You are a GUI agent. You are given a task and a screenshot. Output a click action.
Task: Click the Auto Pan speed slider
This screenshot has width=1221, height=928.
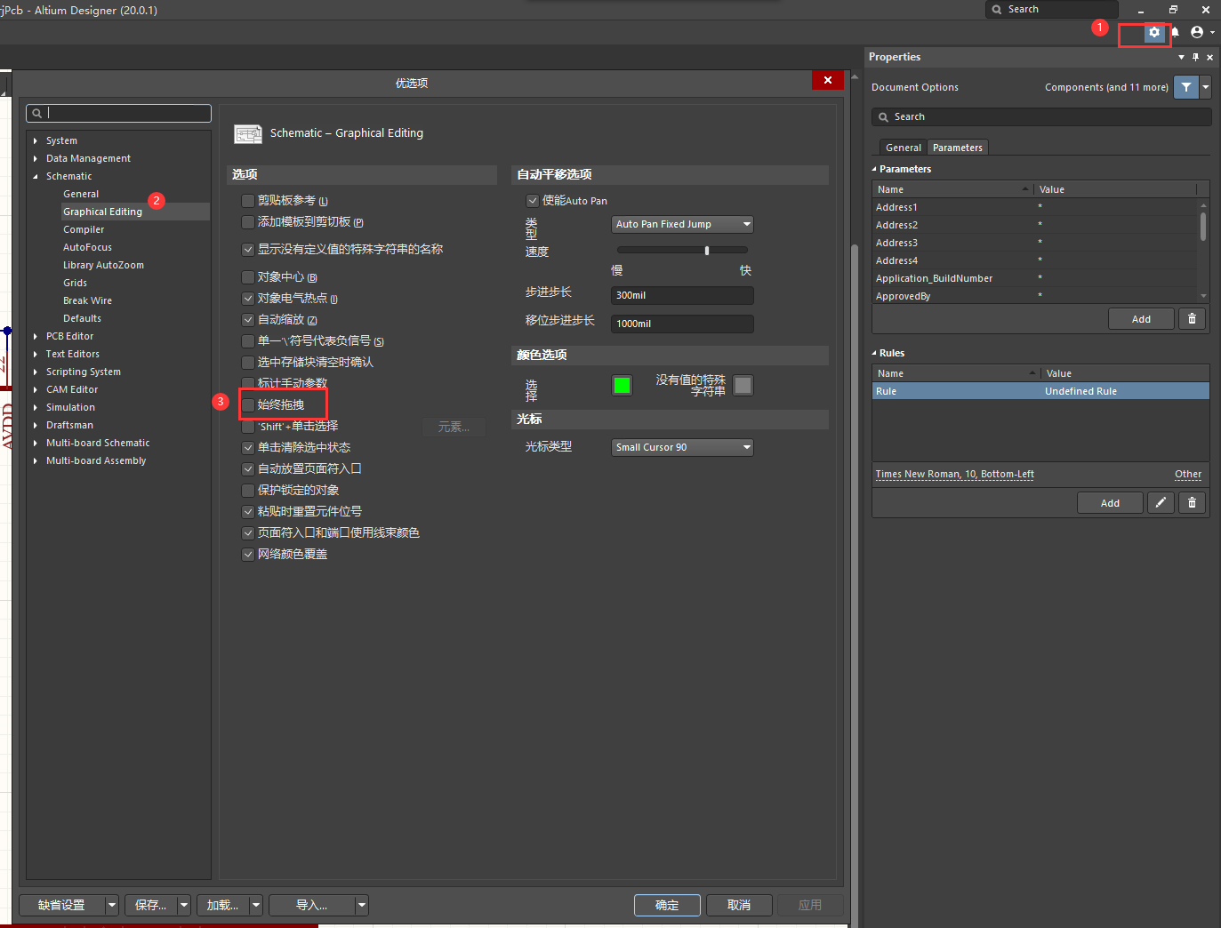pyautogui.click(x=682, y=251)
